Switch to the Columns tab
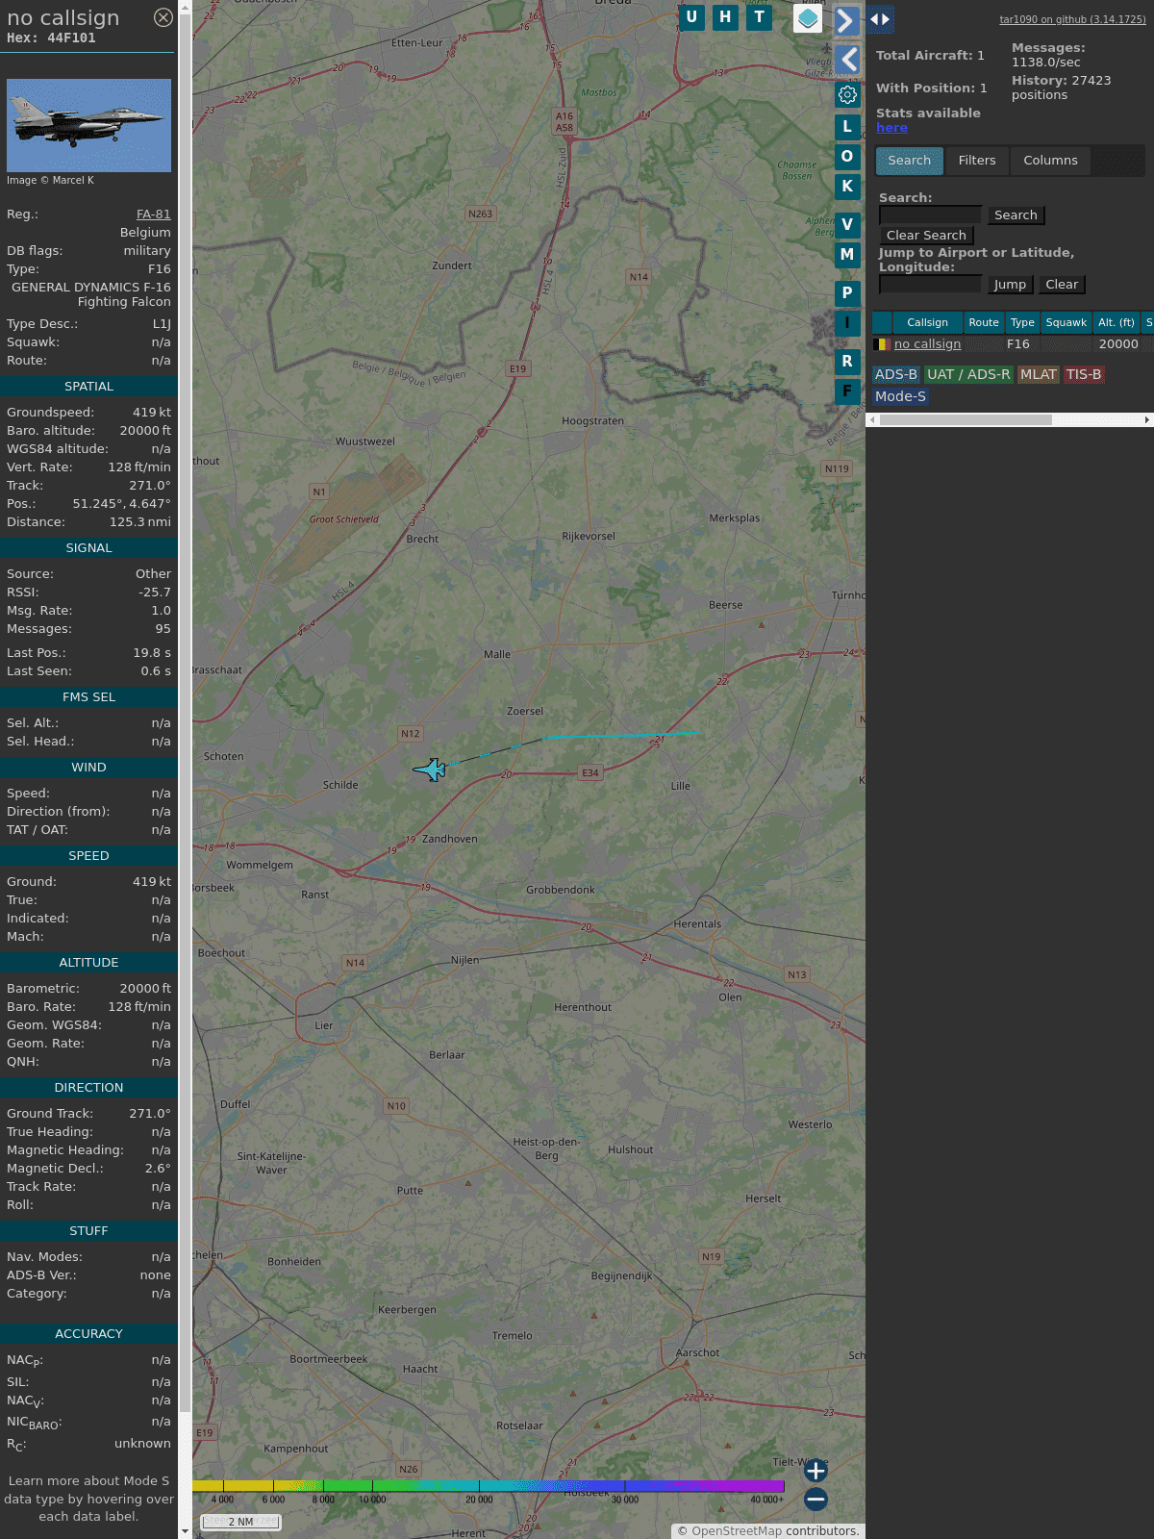This screenshot has height=1539, width=1154. tap(1050, 161)
